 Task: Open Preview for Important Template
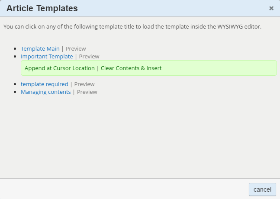89,57
